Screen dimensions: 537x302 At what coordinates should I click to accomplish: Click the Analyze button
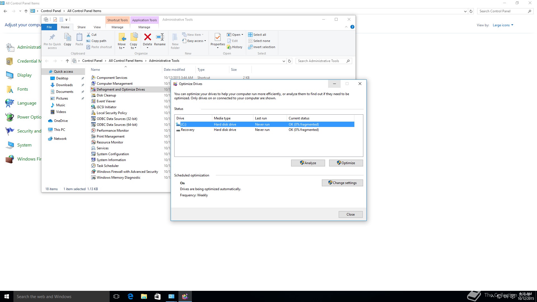click(308, 163)
